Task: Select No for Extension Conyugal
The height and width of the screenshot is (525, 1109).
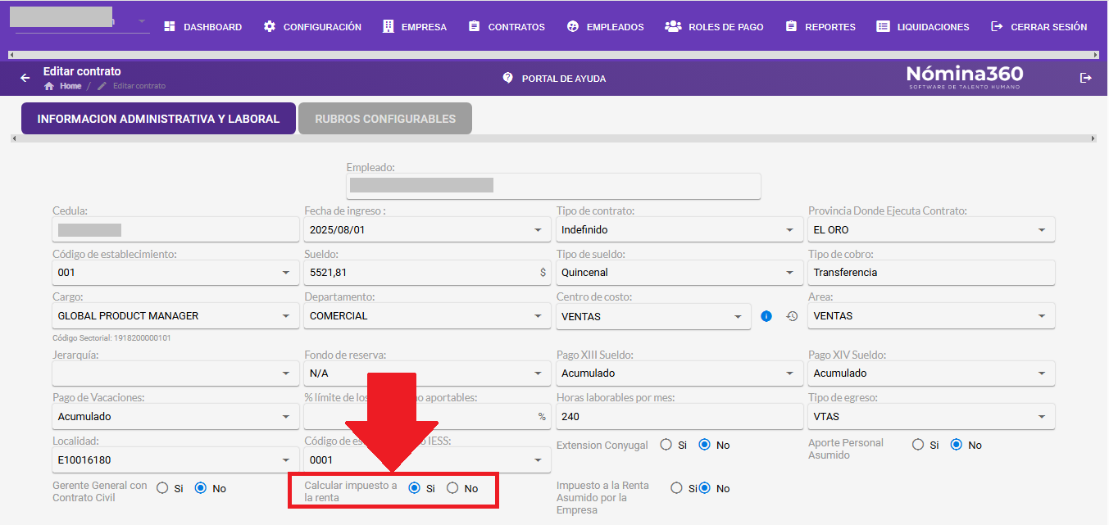Action: point(705,445)
